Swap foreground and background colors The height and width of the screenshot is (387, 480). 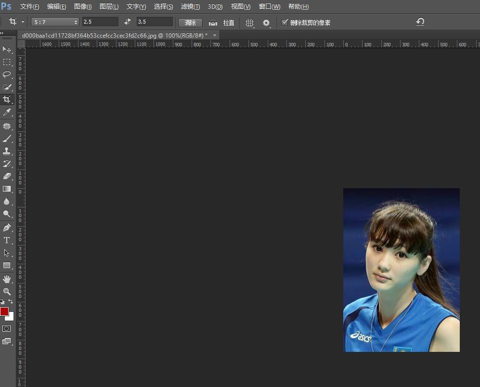[x=11, y=301]
